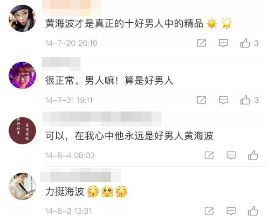
Task: Repost the 14-8-3 13:31 comment
Action: coord(209,211)
